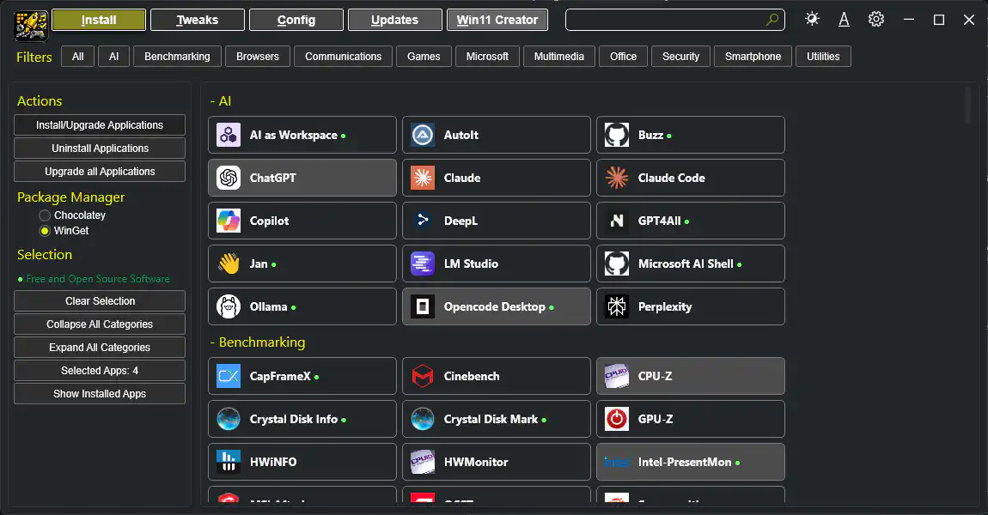This screenshot has width=988, height=515.
Task: Click the Claude orange starburst icon
Action: click(422, 178)
